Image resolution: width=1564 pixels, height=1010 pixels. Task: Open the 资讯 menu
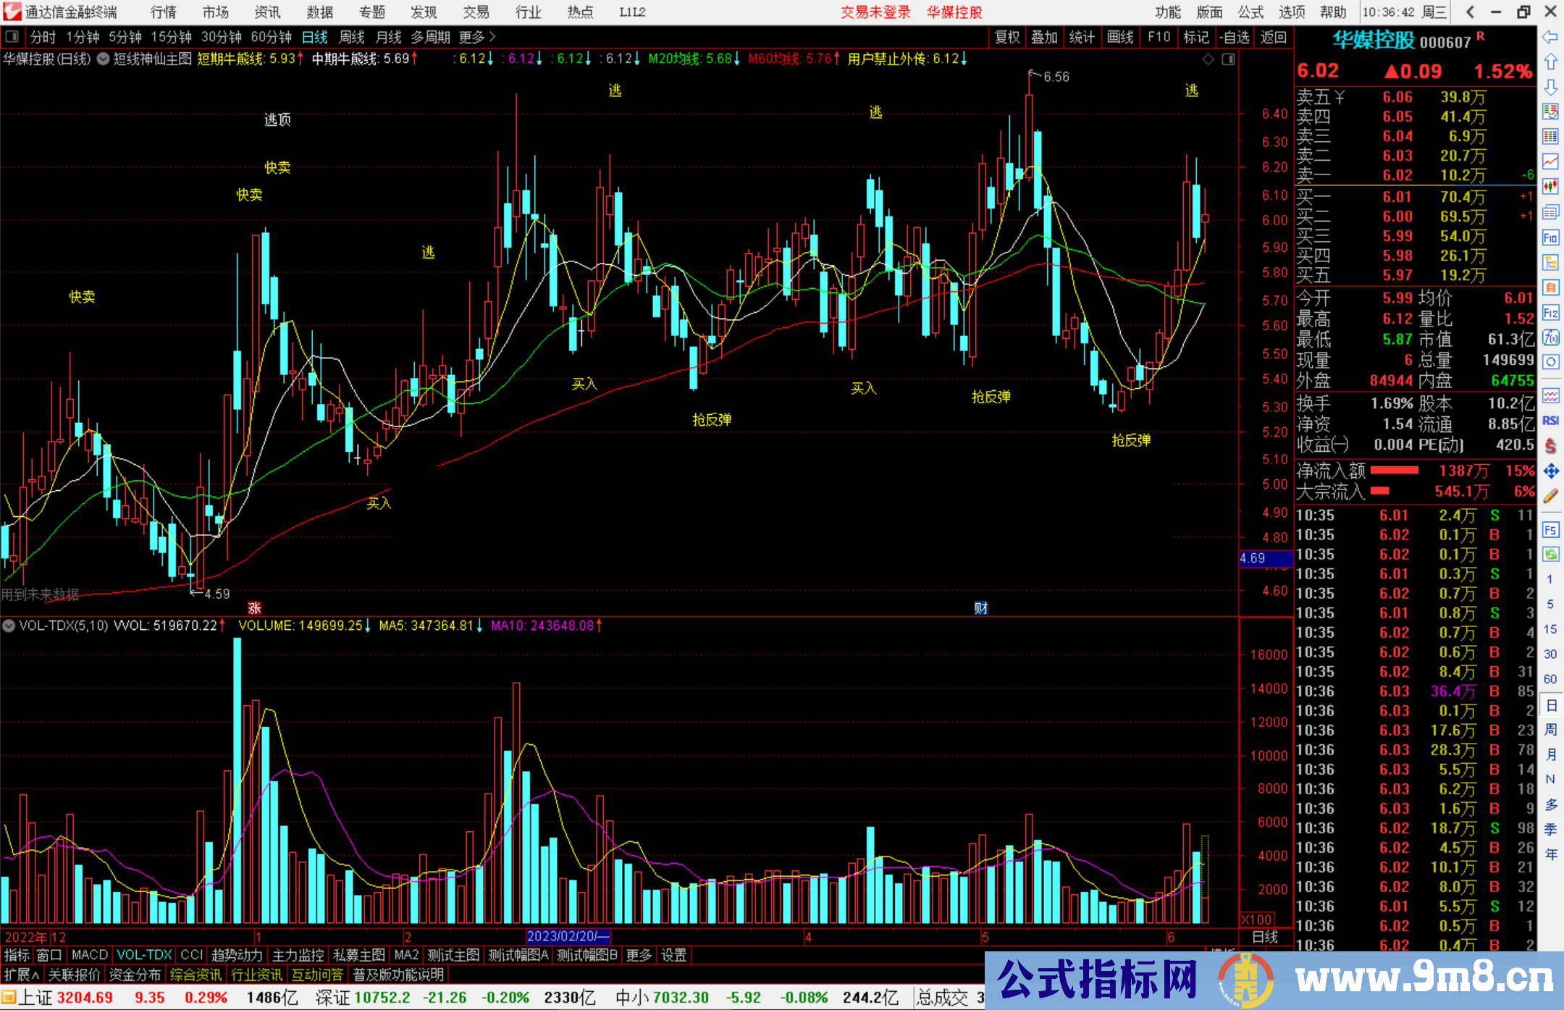[x=267, y=12]
